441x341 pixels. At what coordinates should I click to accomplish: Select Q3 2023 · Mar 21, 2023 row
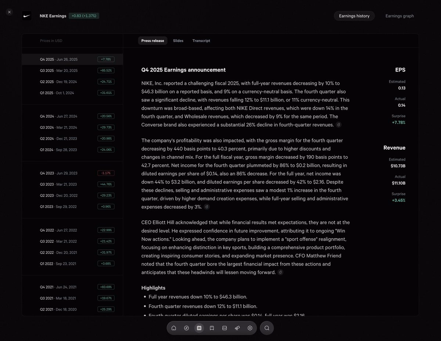pyautogui.click(x=72, y=184)
